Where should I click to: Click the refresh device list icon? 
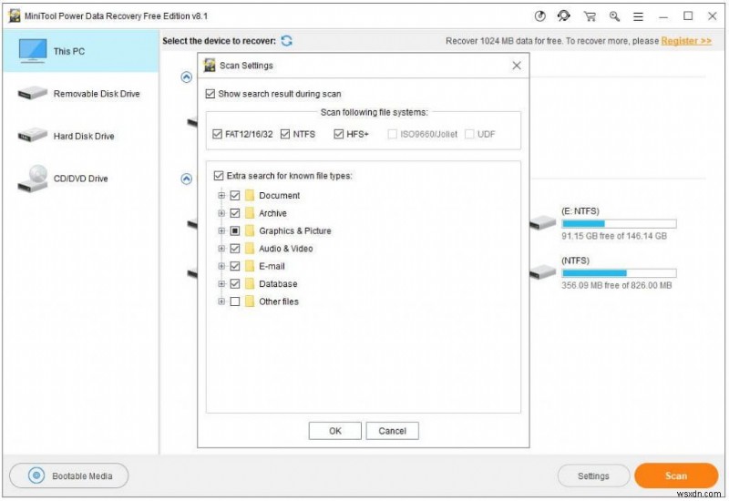tap(287, 41)
